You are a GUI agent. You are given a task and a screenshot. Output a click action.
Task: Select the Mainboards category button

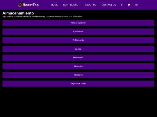(78, 57)
